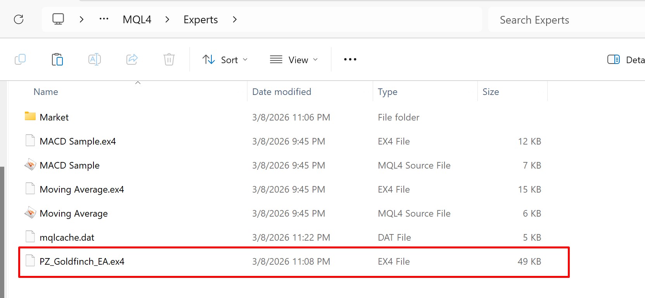Click the 7 KB size cell
Viewport: 645px width, 298px height.
[532, 165]
